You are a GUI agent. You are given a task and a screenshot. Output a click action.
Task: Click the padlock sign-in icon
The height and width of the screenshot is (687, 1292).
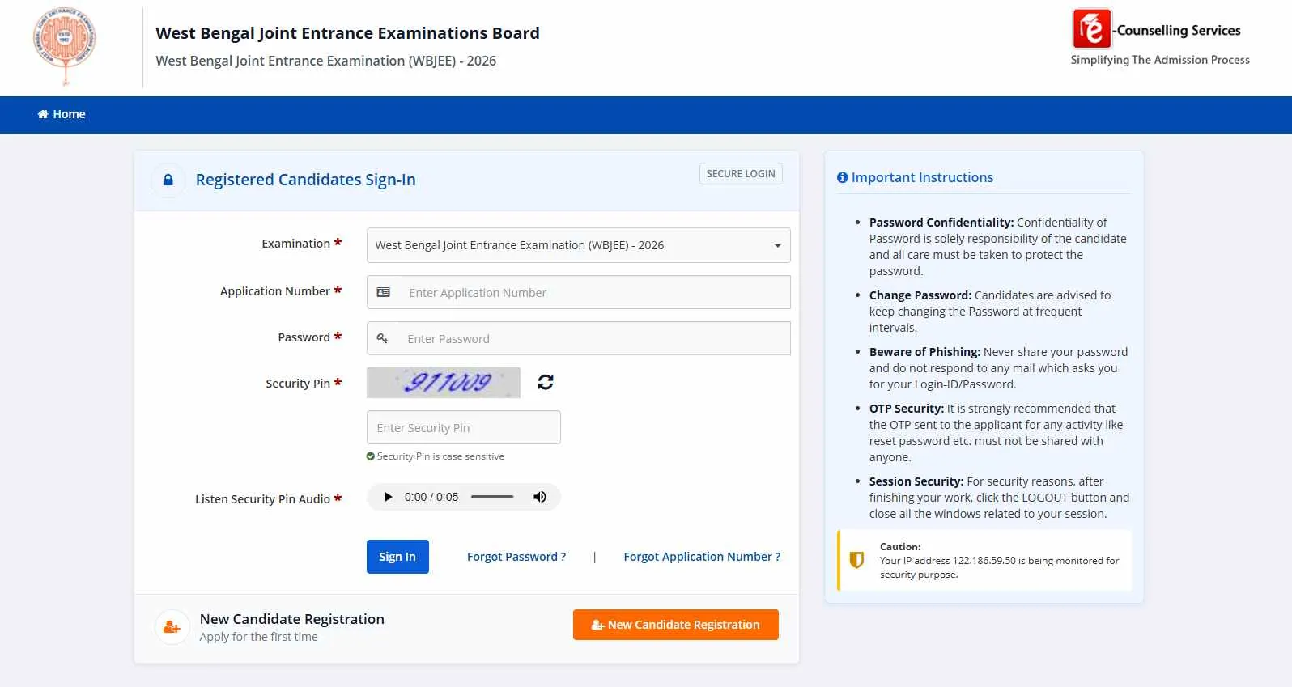pos(168,180)
